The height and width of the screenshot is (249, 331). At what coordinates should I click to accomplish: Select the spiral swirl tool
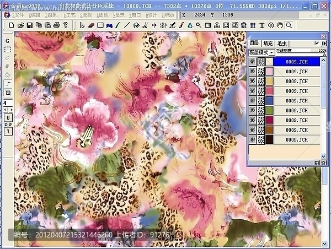tap(271, 25)
